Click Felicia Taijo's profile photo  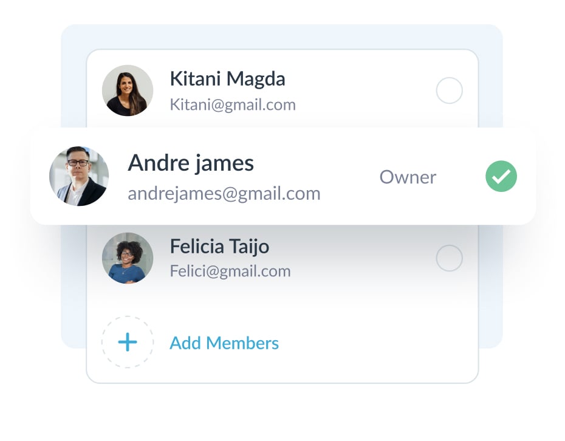pos(128,258)
